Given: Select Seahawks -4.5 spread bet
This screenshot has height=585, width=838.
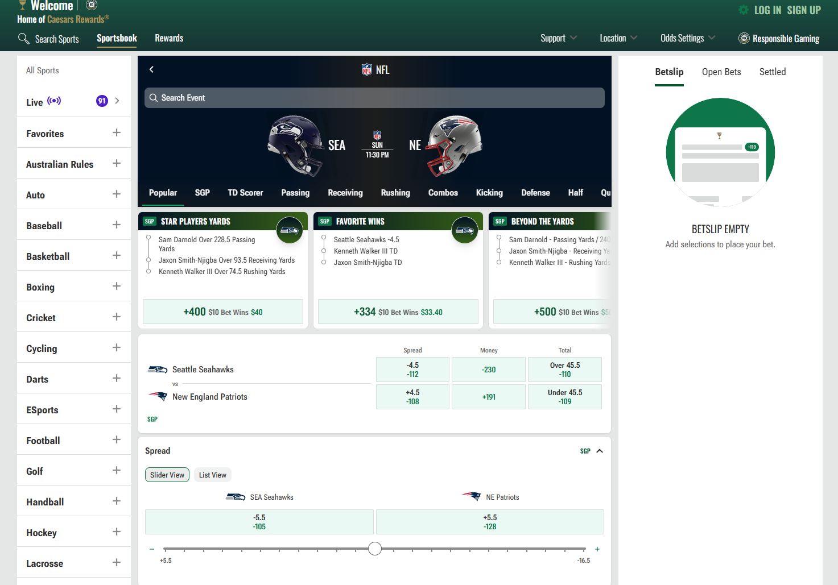Looking at the screenshot, I should 412,370.
